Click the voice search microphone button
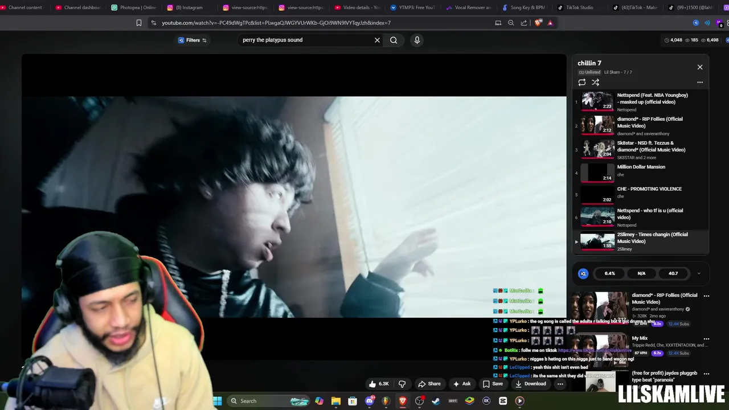 (417, 40)
